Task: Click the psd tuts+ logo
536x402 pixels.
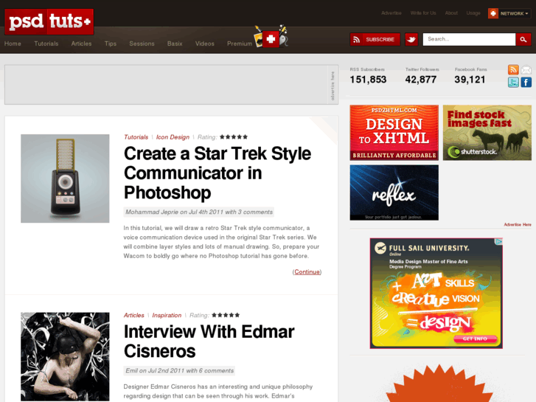Action: coord(49,21)
